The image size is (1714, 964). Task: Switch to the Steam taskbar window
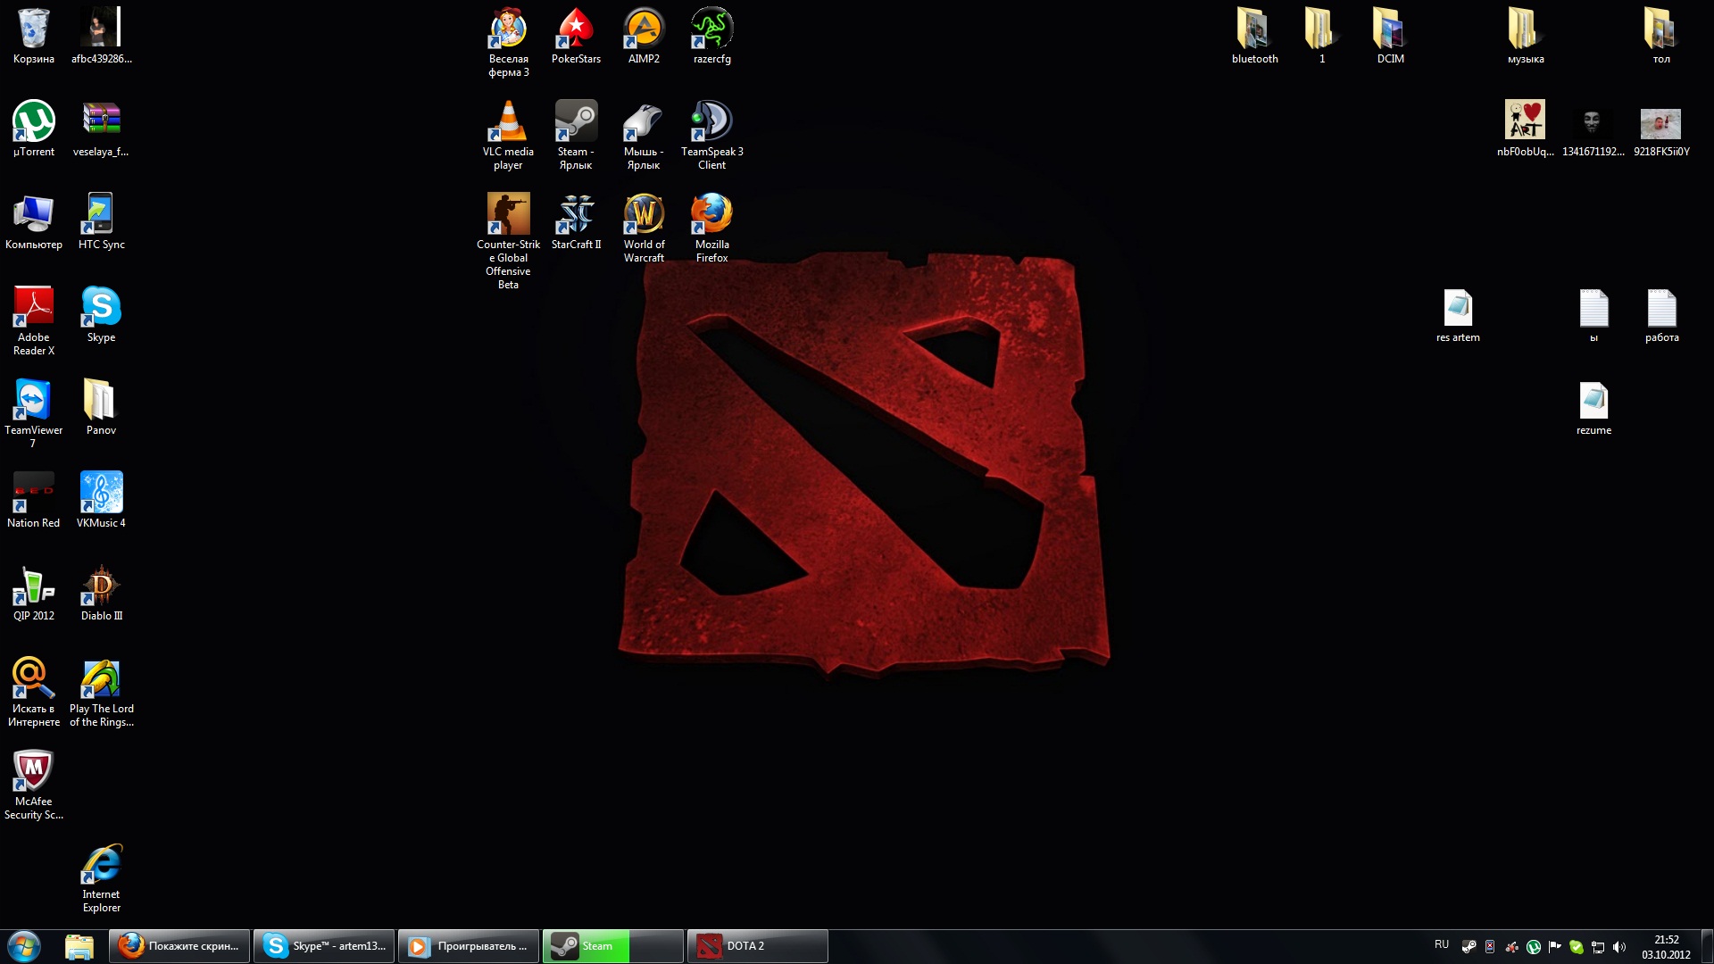pyautogui.click(x=613, y=946)
